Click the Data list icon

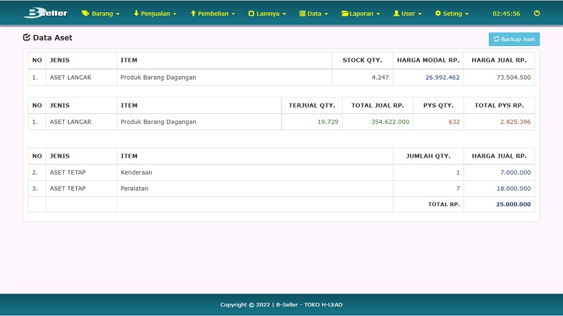click(x=302, y=14)
